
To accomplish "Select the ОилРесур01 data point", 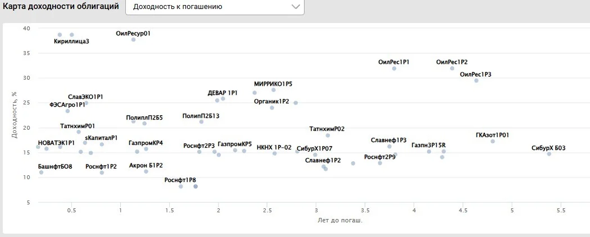I will (x=133, y=39).
